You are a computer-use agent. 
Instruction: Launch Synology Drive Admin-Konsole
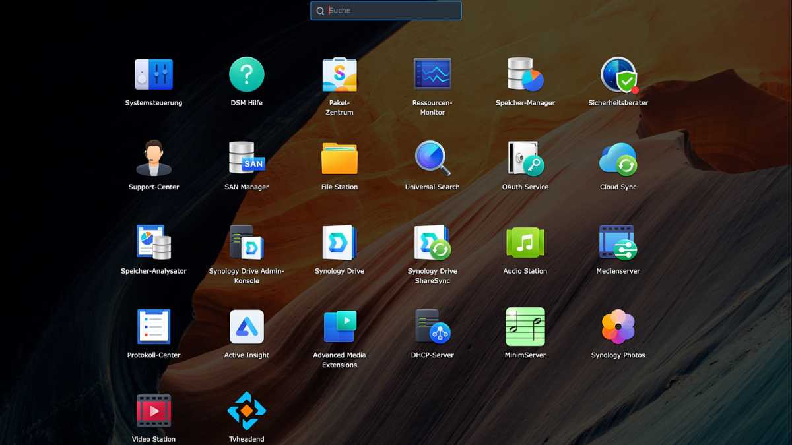pyautogui.click(x=247, y=243)
